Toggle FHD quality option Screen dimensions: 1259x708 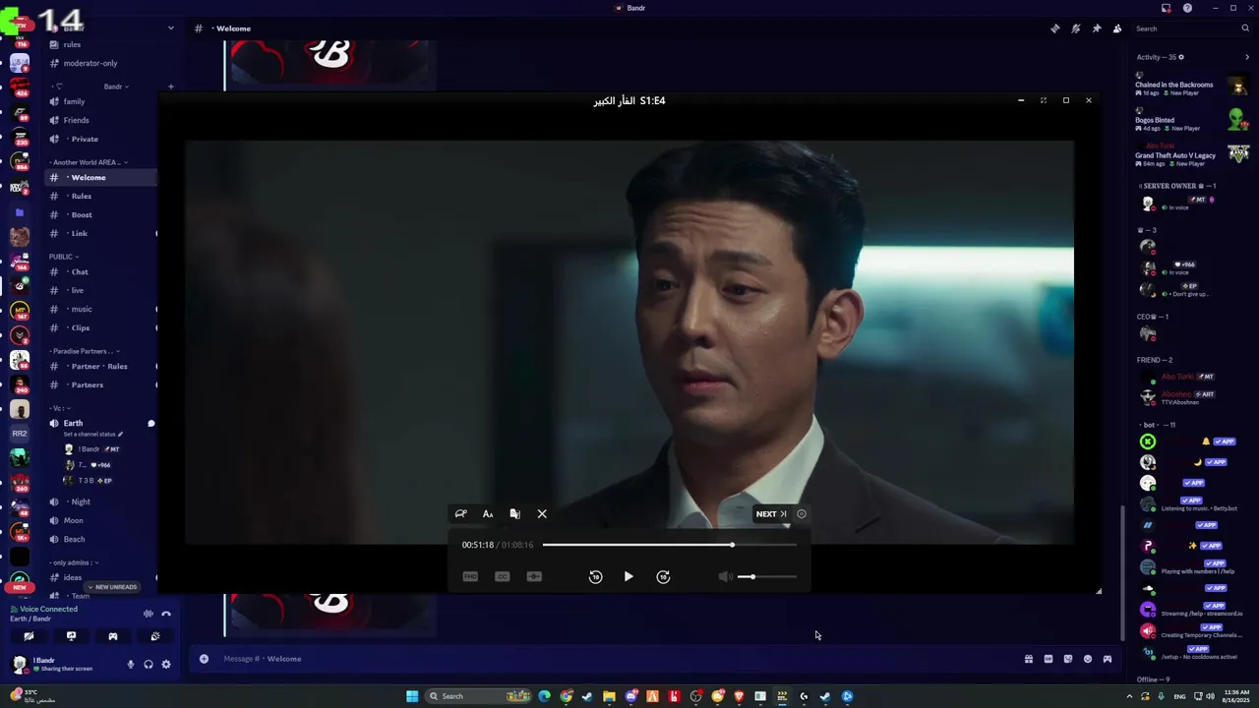pyautogui.click(x=470, y=576)
